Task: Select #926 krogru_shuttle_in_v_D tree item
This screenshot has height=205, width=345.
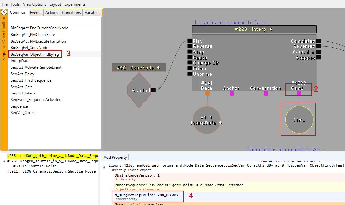Action: pos(52,161)
